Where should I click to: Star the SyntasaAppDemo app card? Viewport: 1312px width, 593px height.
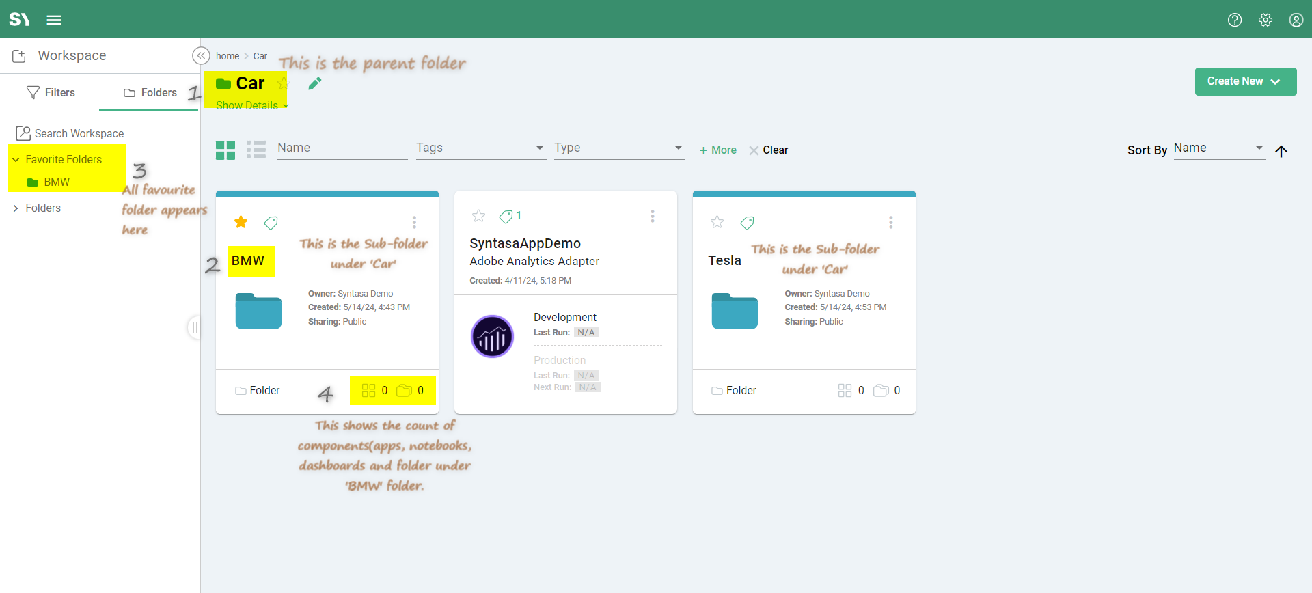pos(478,216)
